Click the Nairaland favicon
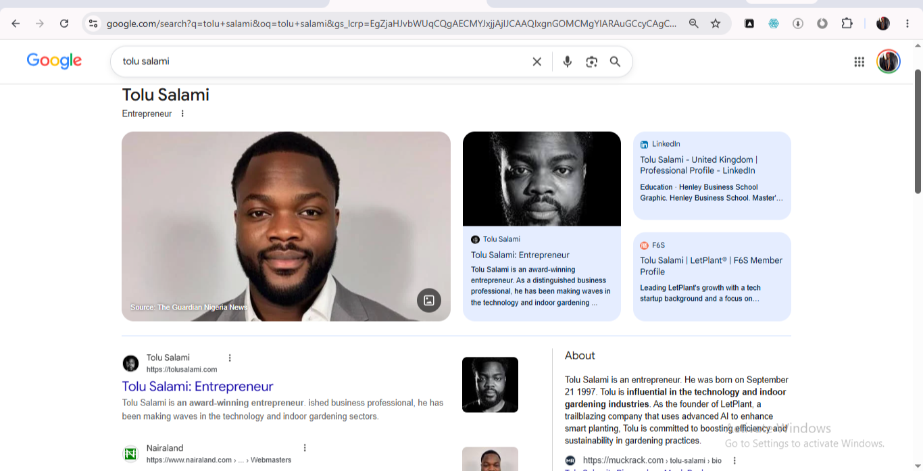The width and height of the screenshot is (923, 471). [x=130, y=453]
